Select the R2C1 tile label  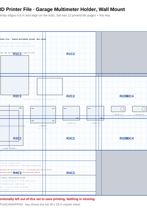[17, 96]
